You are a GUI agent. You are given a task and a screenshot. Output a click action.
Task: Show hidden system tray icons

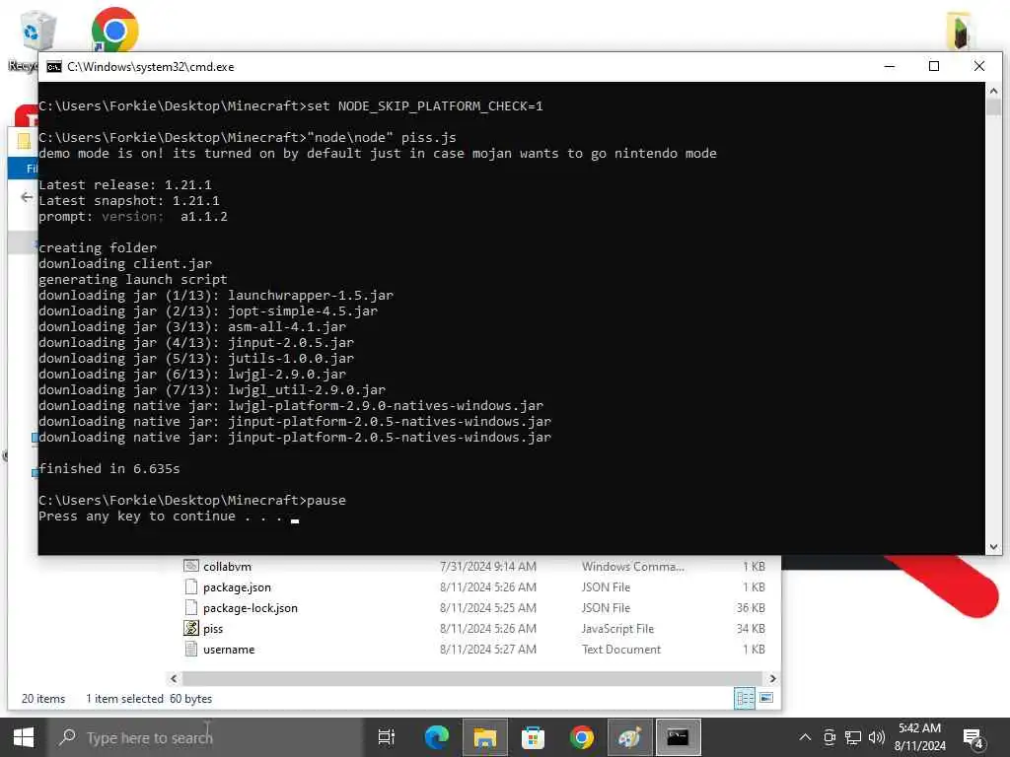point(805,737)
